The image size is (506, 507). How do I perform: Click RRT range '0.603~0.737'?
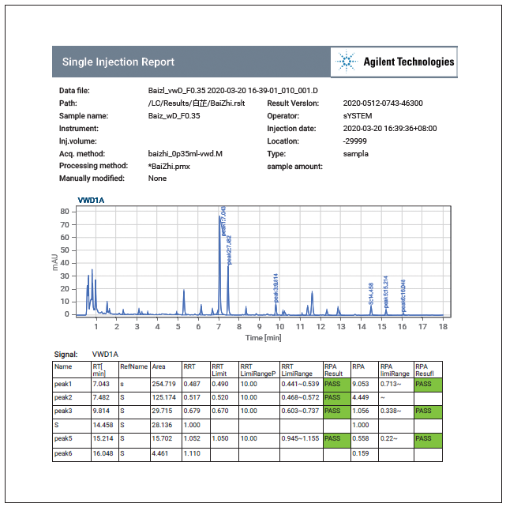[x=300, y=411]
